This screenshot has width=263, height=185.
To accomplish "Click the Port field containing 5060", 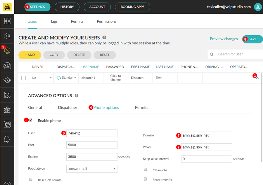I will coord(92,145).
